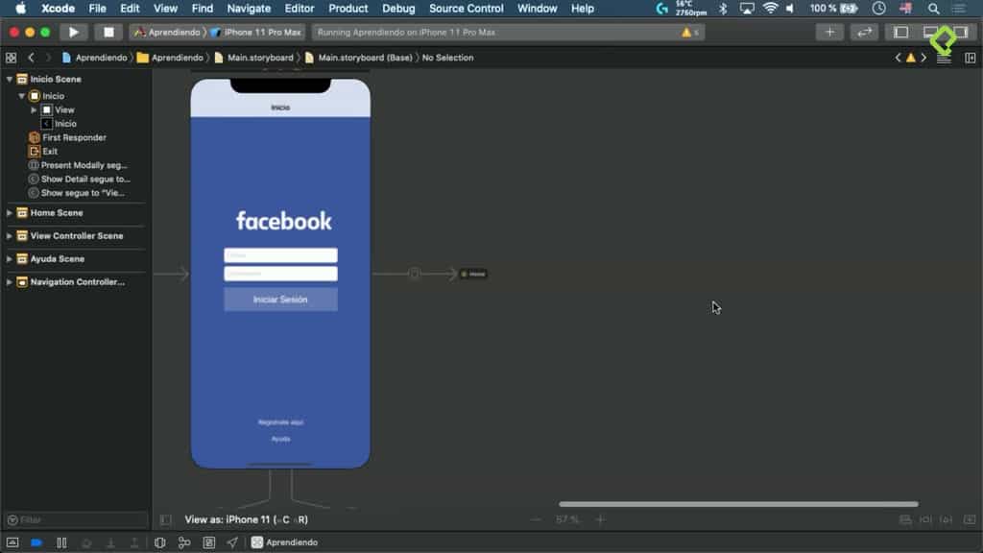983x553 pixels.
Task: Toggle breakpoints activation
Action: coord(36,542)
